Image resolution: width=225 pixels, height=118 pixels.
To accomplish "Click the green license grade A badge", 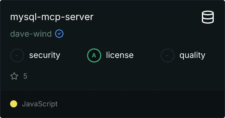I will 94,55.
